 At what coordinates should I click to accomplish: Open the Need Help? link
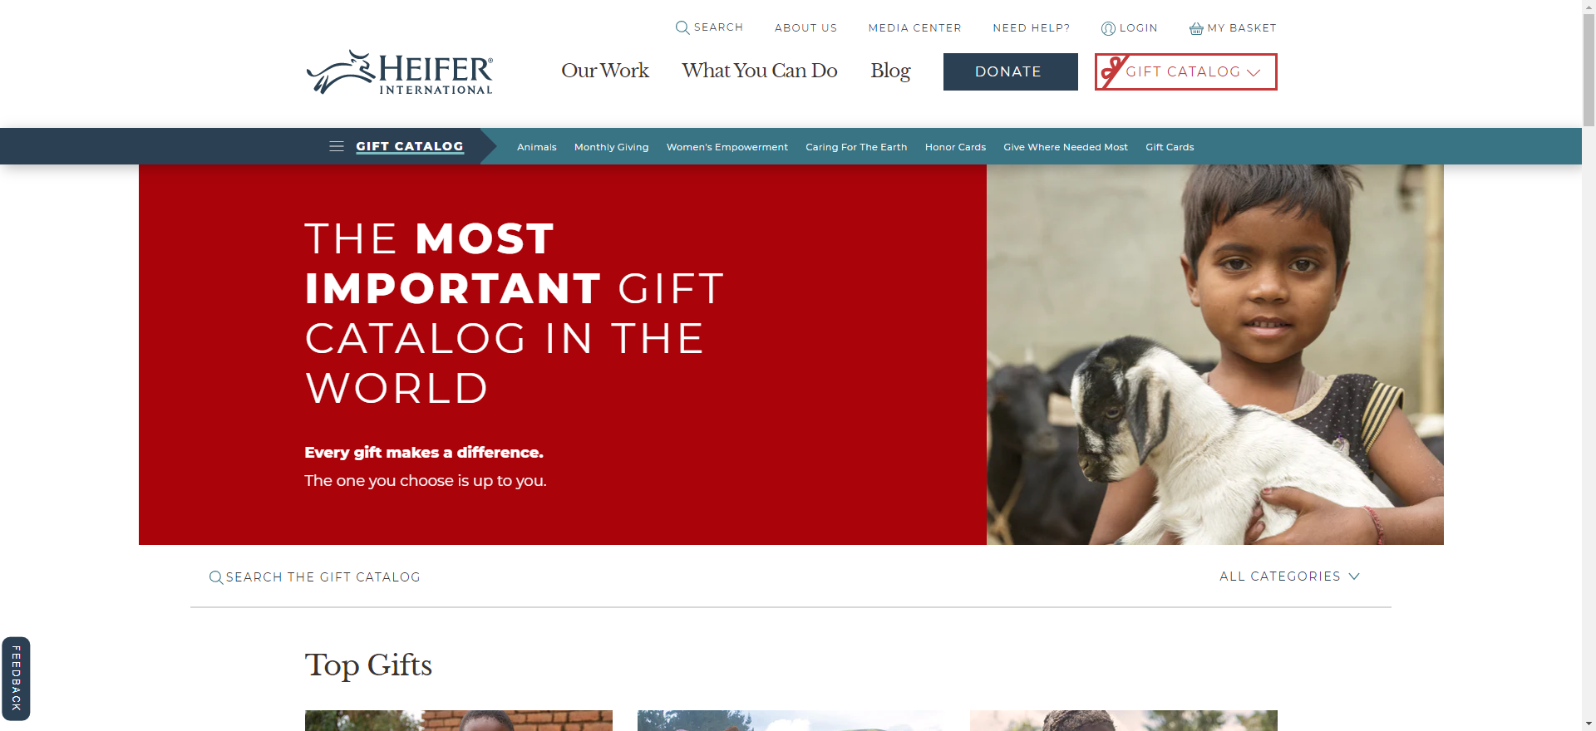click(x=1032, y=28)
